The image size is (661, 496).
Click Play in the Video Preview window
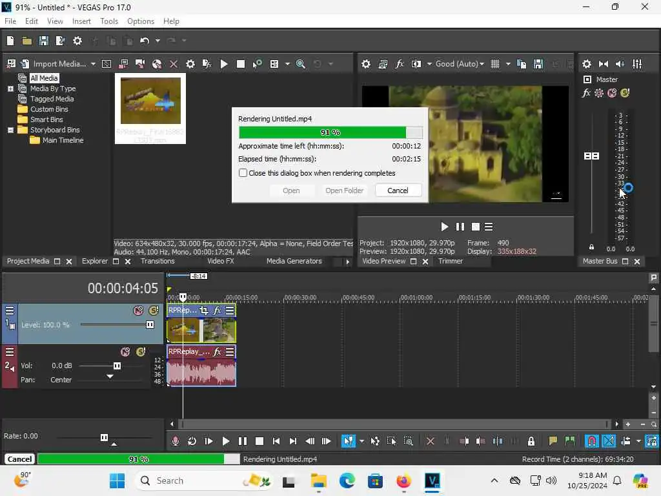444,227
